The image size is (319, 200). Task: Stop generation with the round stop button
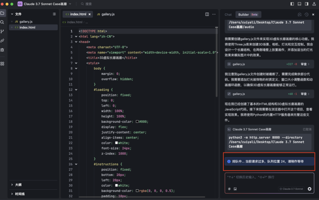click(x=309, y=189)
